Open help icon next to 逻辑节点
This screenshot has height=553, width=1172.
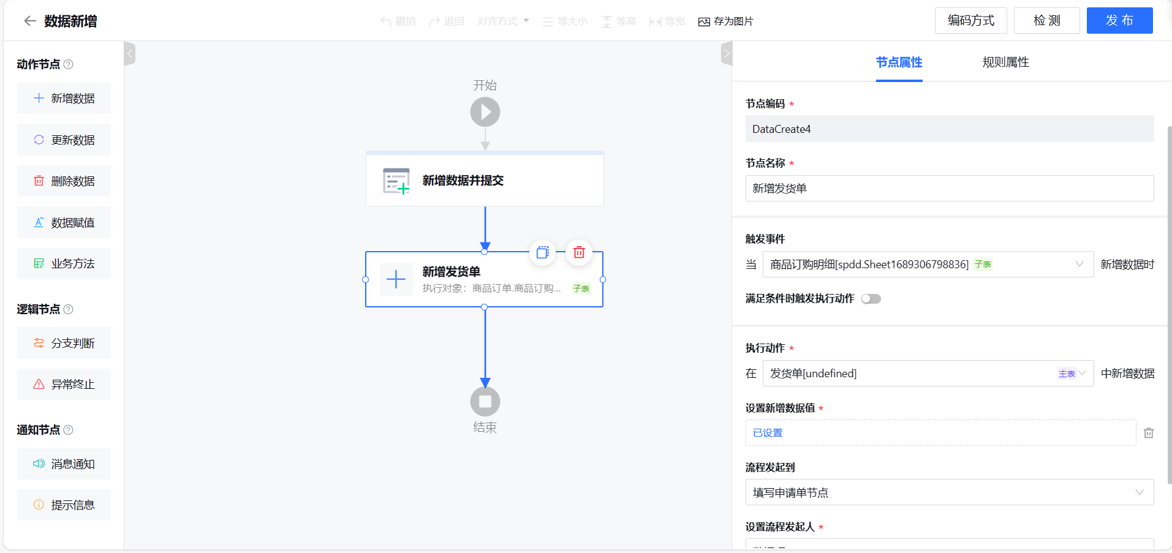click(x=69, y=309)
